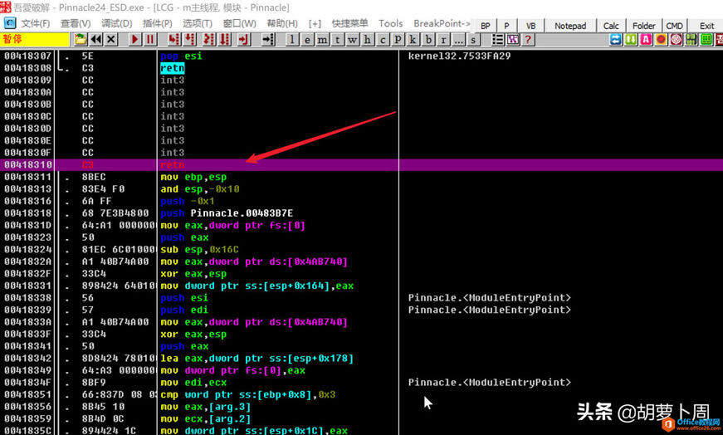Open the 查看(V) menu
The image size is (723, 435).
[x=76, y=23]
